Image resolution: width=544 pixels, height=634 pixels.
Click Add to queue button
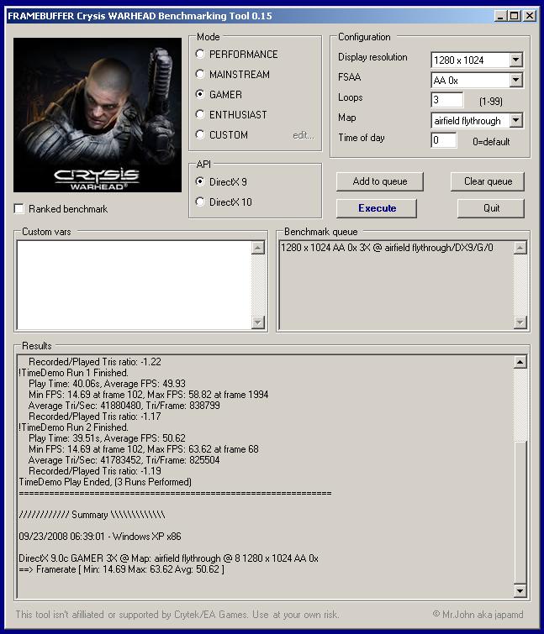(x=380, y=181)
